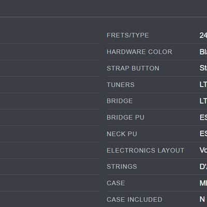
Task: Select the CASE spec label
Action: 115,183
